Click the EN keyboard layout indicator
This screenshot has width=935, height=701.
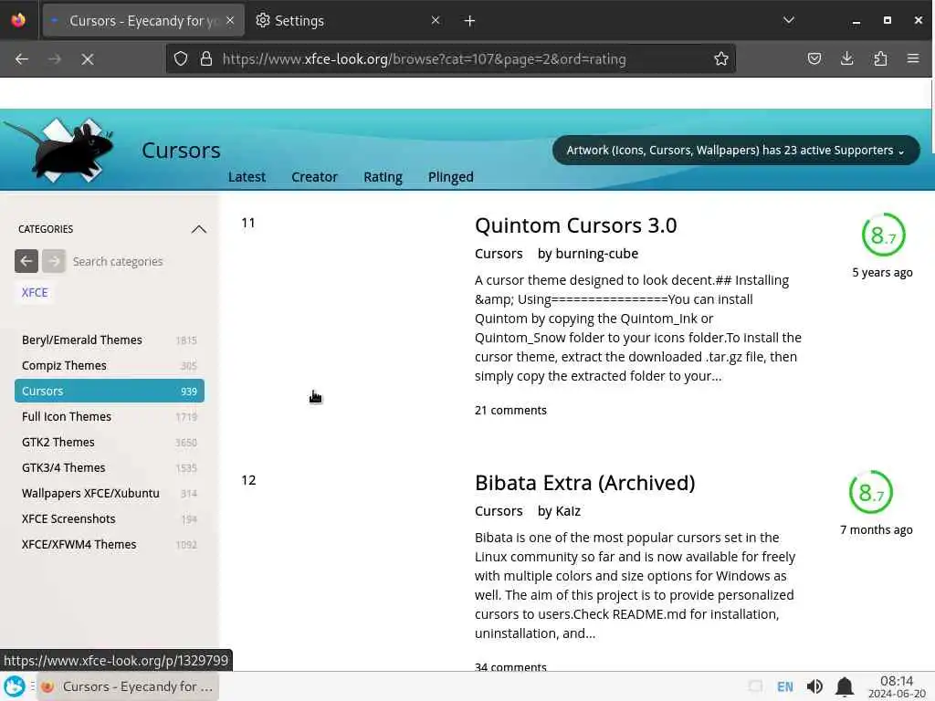pyautogui.click(x=784, y=686)
